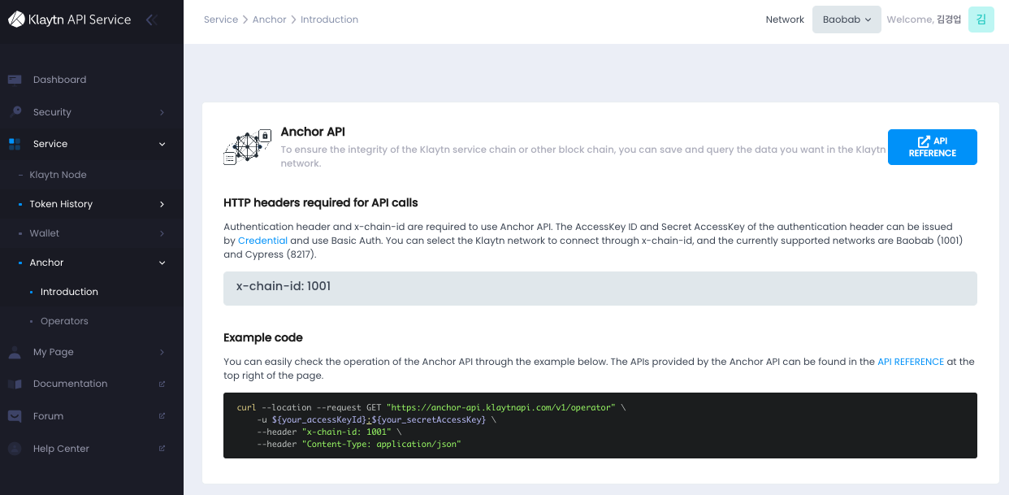Collapse the Anchor menu chevron
Screen dimensions: 1009x495
162,263
